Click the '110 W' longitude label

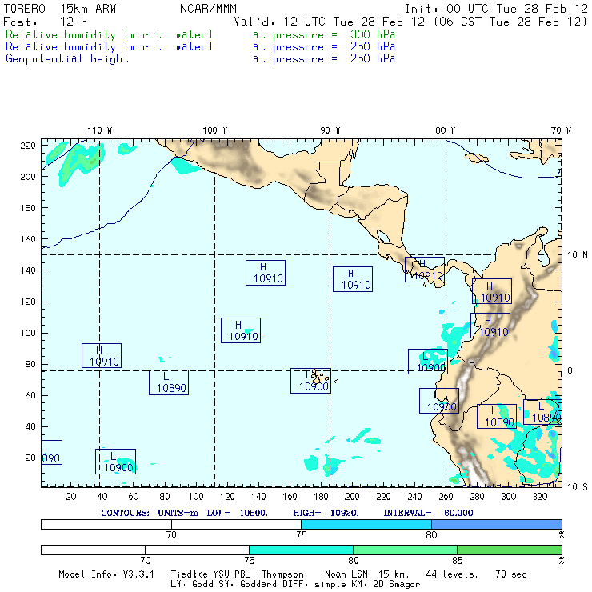[x=100, y=130]
